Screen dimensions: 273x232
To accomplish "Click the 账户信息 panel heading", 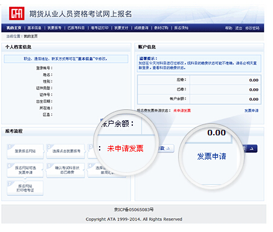I will [147, 47].
